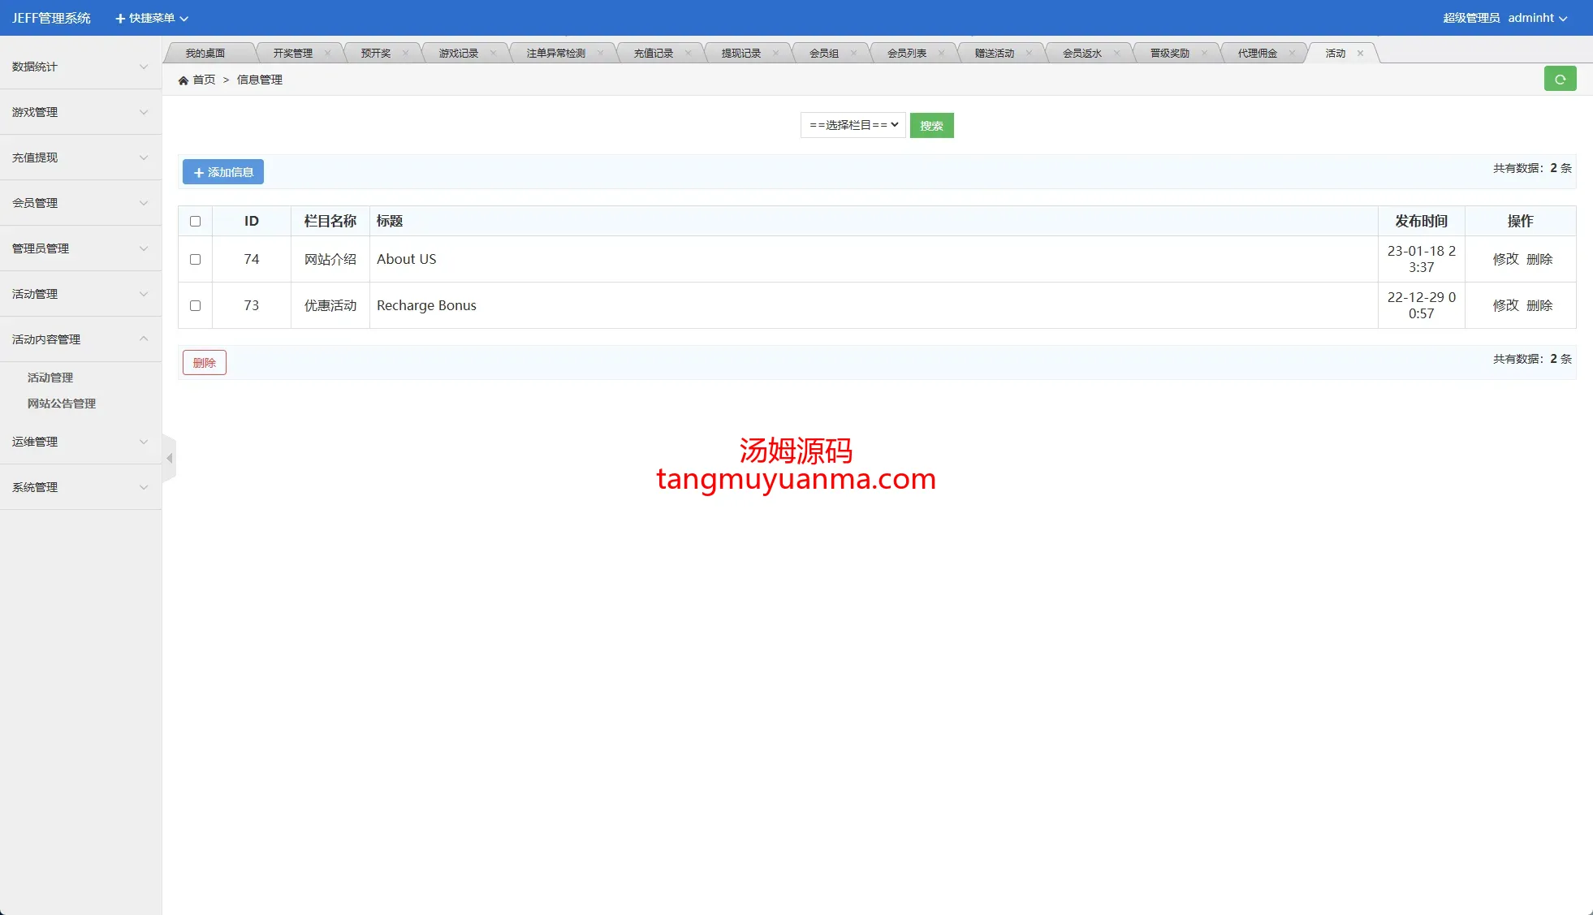The height and width of the screenshot is (915, 1593).
Task: Check the row for ID 74
Action: coord(195,260)
